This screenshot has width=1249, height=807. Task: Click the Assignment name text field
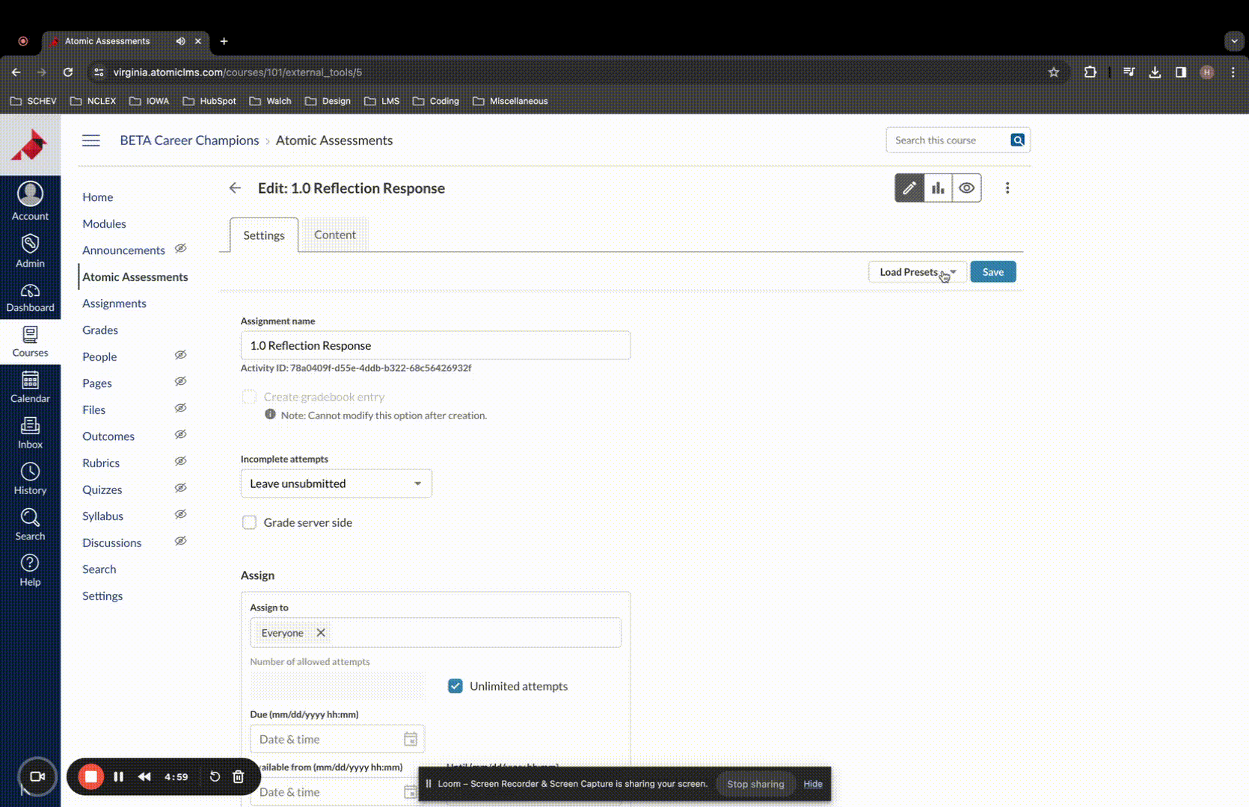[x=435, y=345]
